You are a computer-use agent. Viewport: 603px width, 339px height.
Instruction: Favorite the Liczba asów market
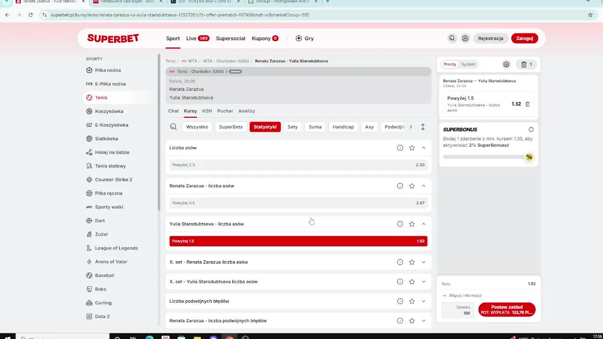412,148
